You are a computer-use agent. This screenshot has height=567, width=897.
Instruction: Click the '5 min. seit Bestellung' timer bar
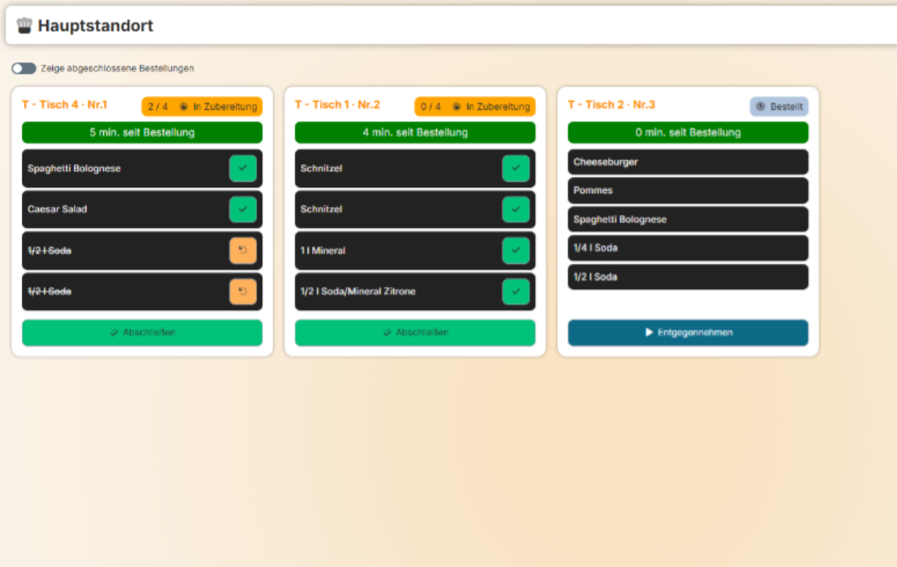(142, 133)
